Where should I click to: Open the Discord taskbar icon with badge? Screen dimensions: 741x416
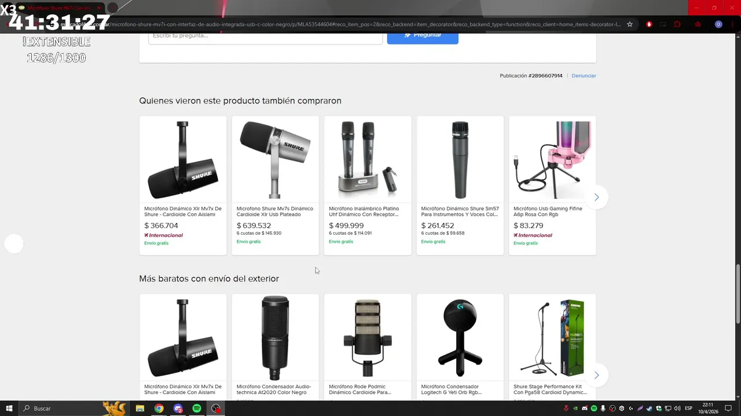click(178, 408)
